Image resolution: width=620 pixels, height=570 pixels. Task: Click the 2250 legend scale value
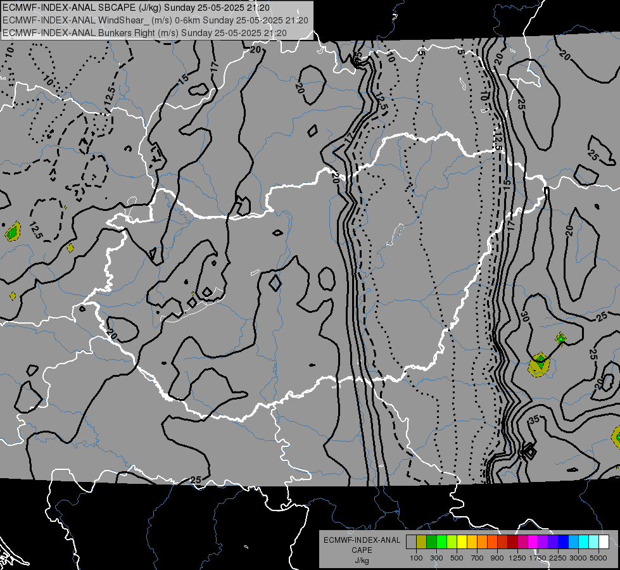[x=559, y=558]
